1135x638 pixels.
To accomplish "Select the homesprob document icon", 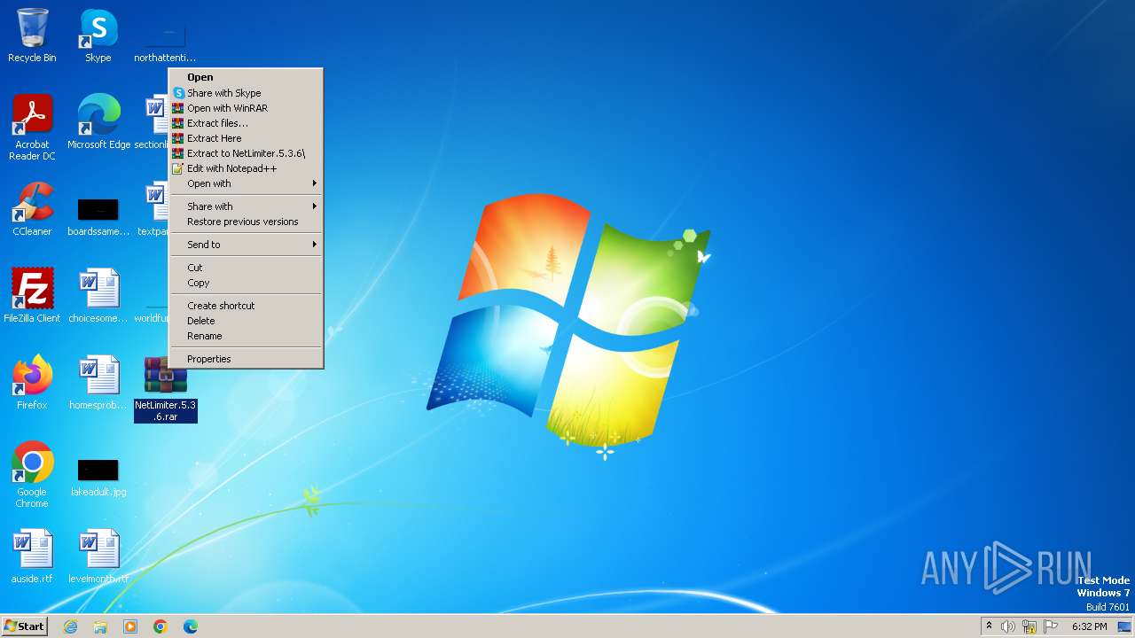I will click(x=98, y=382).
